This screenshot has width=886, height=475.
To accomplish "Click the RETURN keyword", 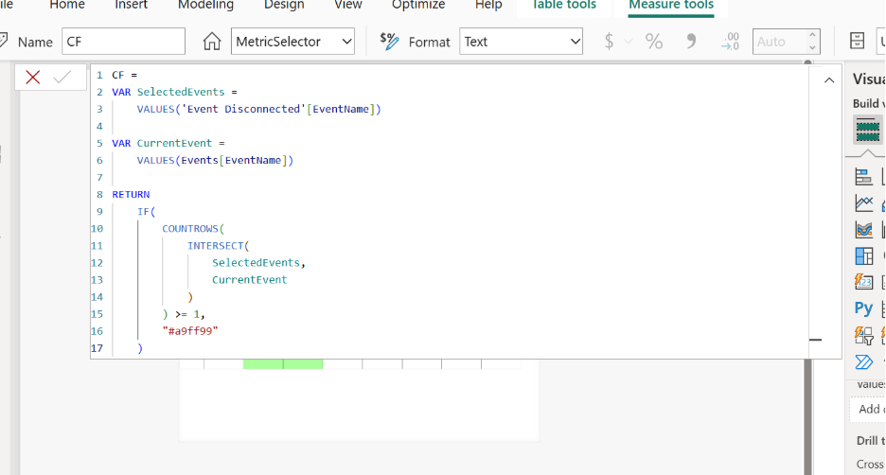I will tap(131, 194).
